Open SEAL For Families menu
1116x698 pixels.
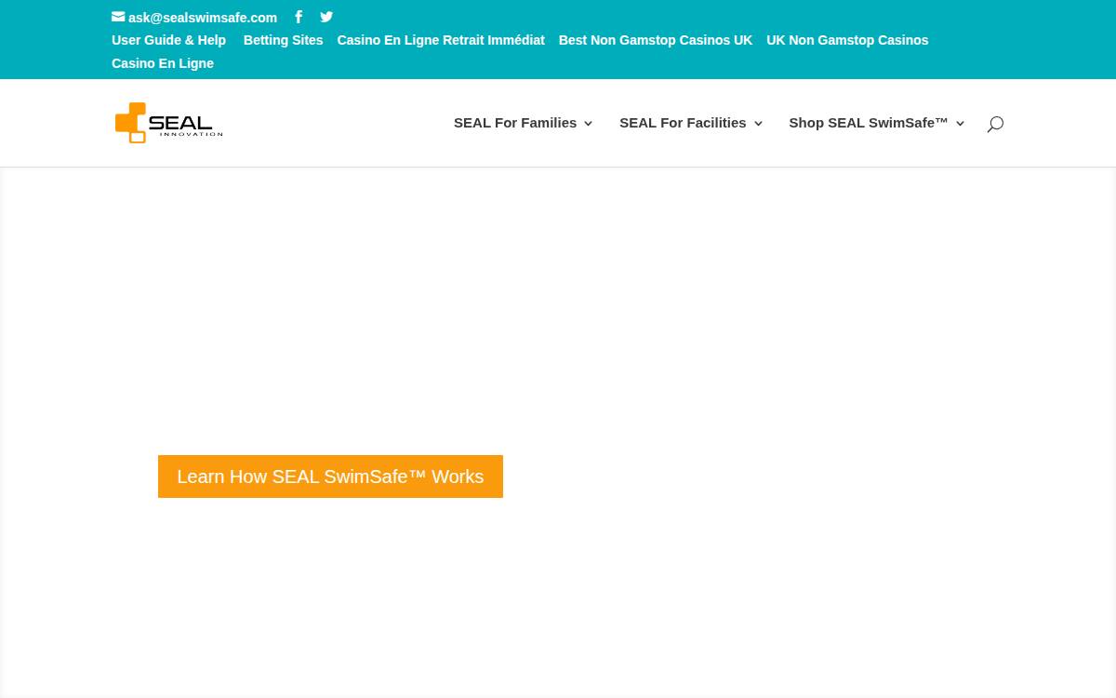pyautogui.click(x=515, y=123)
